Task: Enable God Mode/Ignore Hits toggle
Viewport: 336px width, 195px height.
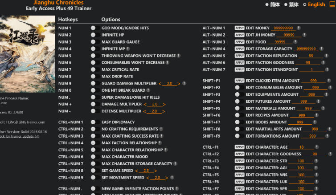Action: pyautogui.click(x=93, y=28)
